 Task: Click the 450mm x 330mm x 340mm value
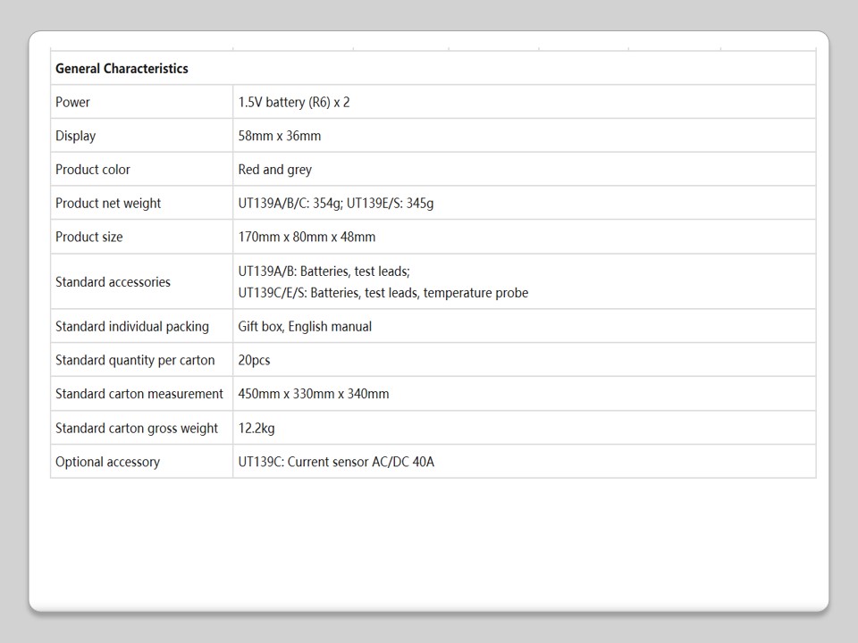314,394
